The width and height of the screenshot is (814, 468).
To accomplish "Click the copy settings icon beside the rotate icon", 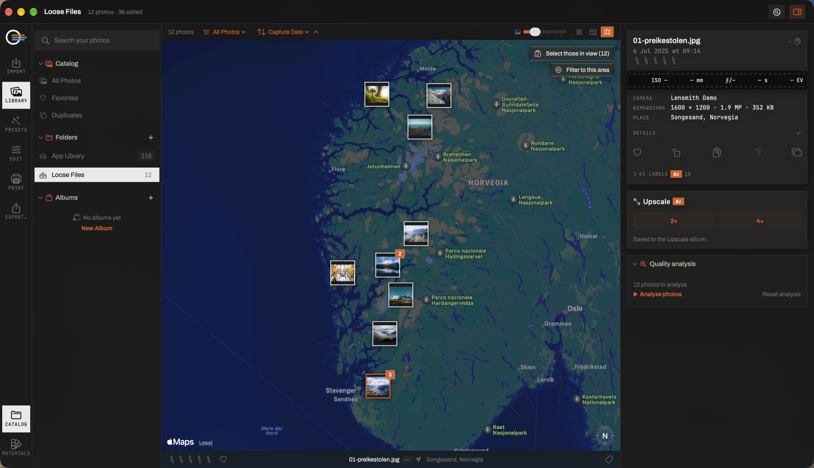I will [717, 152].
